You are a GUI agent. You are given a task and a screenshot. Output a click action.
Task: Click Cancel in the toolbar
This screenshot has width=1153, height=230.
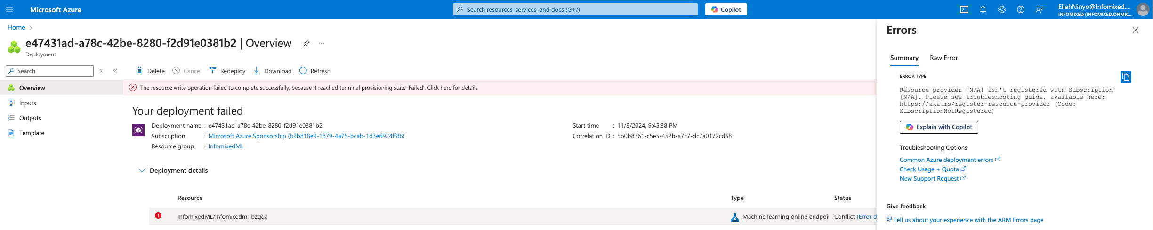pos(187,71)
